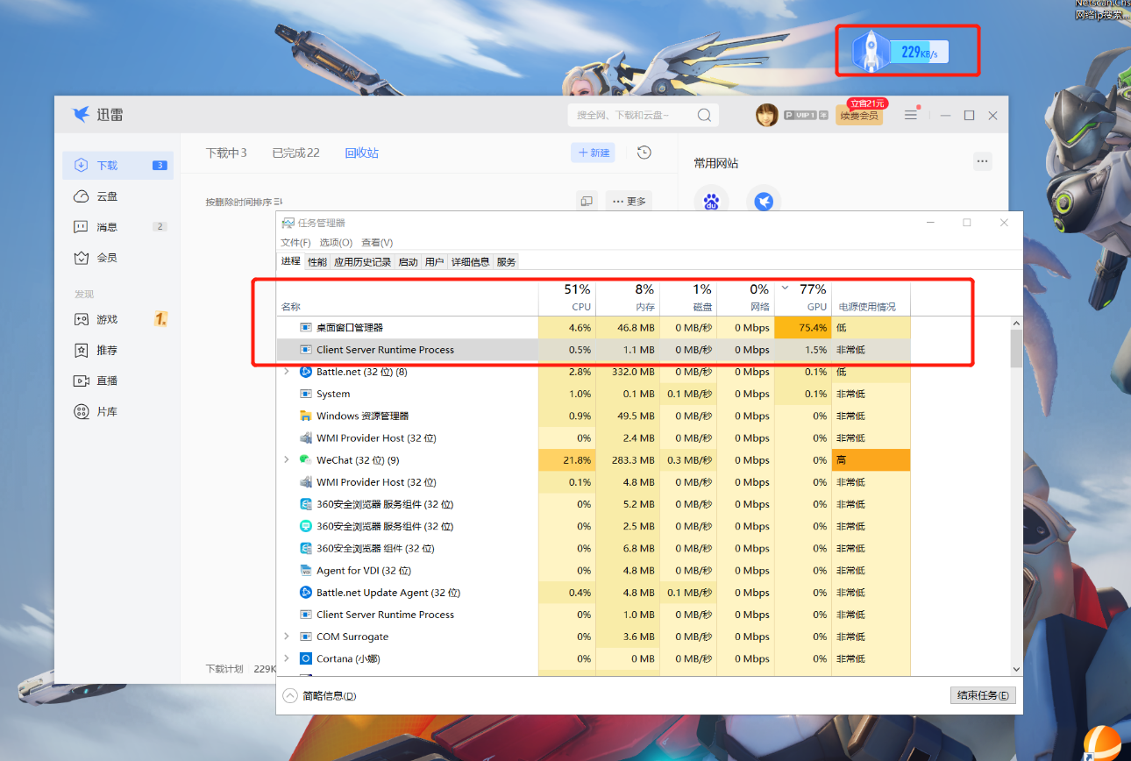Click the 结束任务 End Task button

pos(982,694)
